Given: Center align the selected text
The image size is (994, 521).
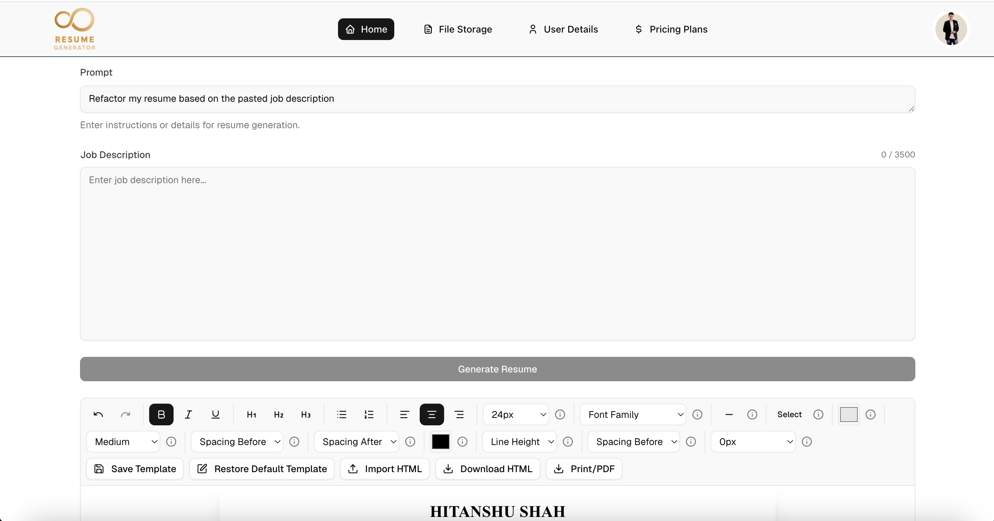Looking at the screenshot, I should (432, 414).
